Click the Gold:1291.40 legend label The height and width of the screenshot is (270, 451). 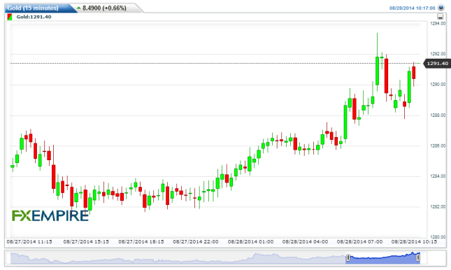tap(34, 17)
